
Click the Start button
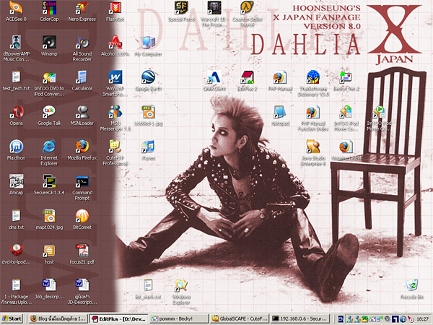[12, 318]
